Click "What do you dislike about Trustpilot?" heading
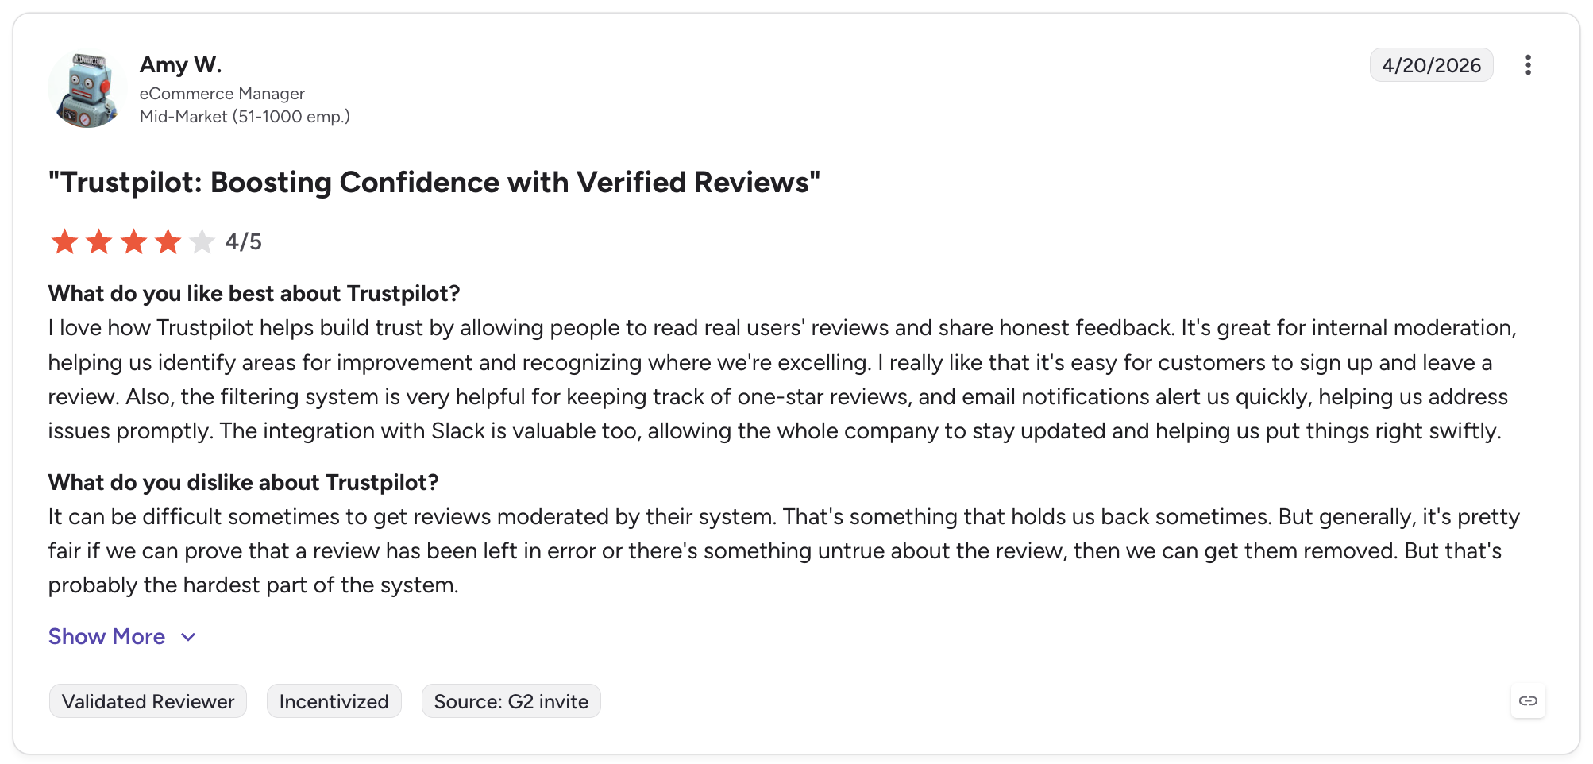 click(x=244, y=482)
